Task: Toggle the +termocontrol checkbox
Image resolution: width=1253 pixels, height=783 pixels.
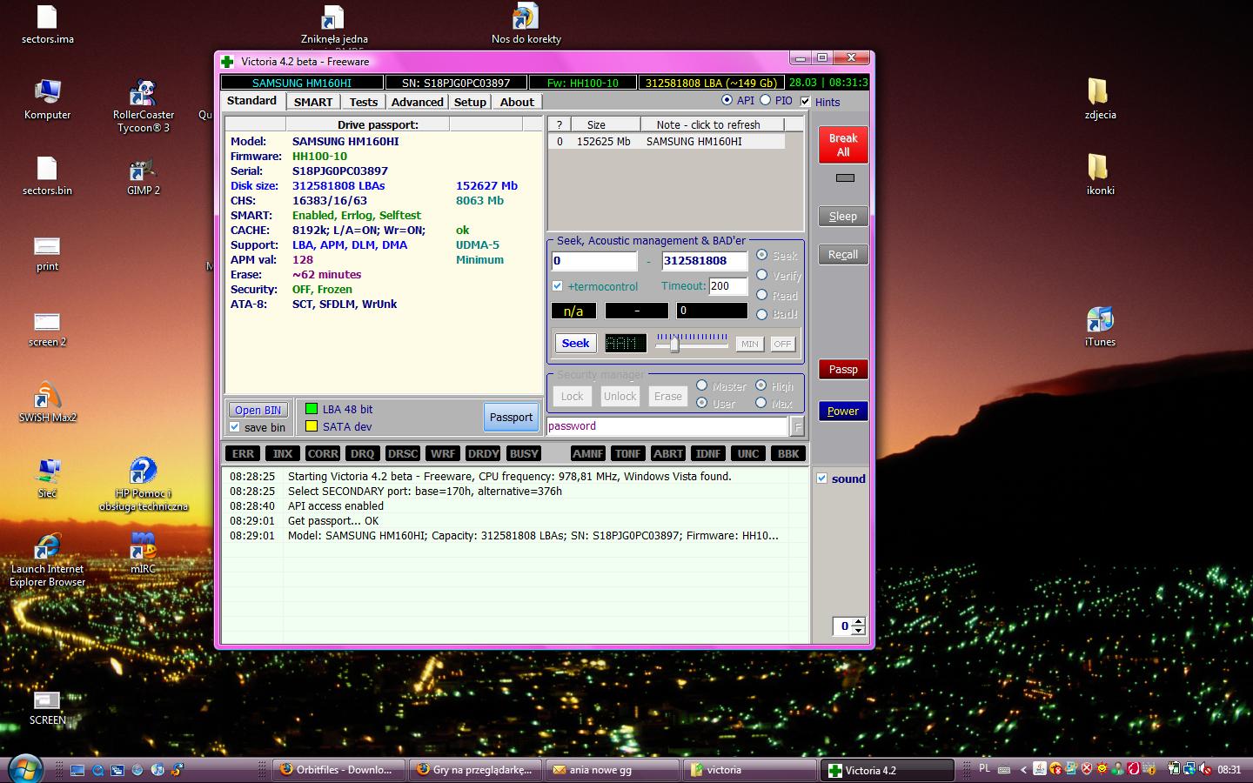Action: click(x=557, y=286)
